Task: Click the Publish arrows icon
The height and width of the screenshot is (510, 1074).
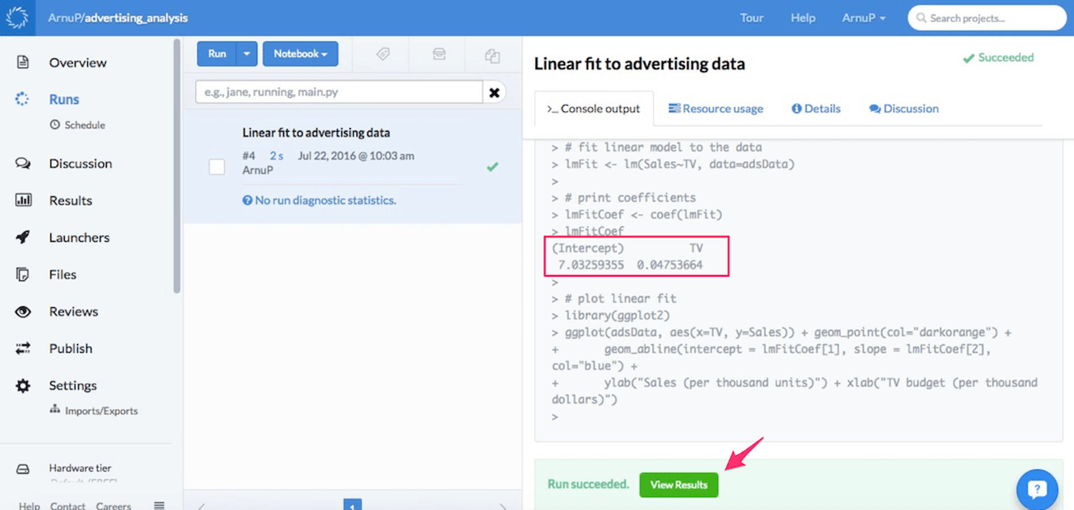Action: (23, 348)
